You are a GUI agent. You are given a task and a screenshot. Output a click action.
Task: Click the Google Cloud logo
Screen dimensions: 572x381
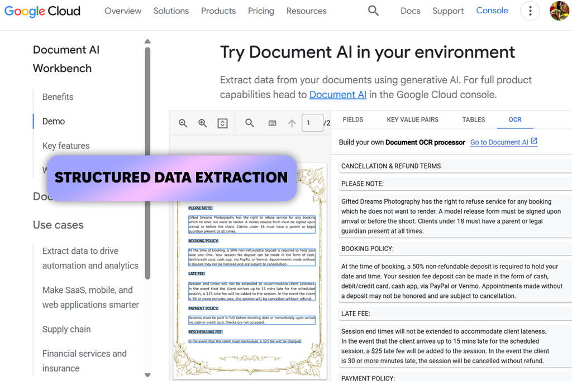42,11
